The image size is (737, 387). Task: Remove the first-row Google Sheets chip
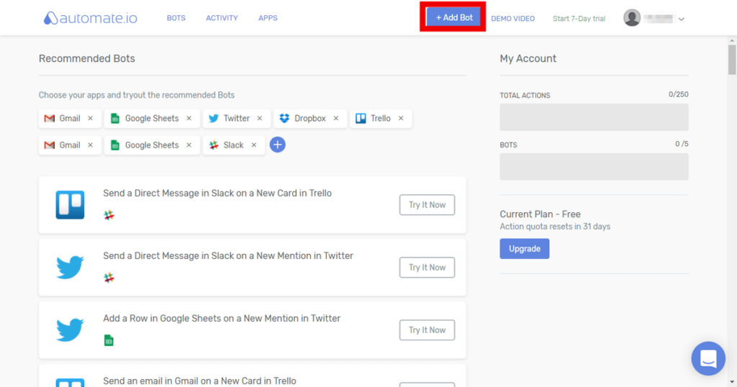point(189,119)
